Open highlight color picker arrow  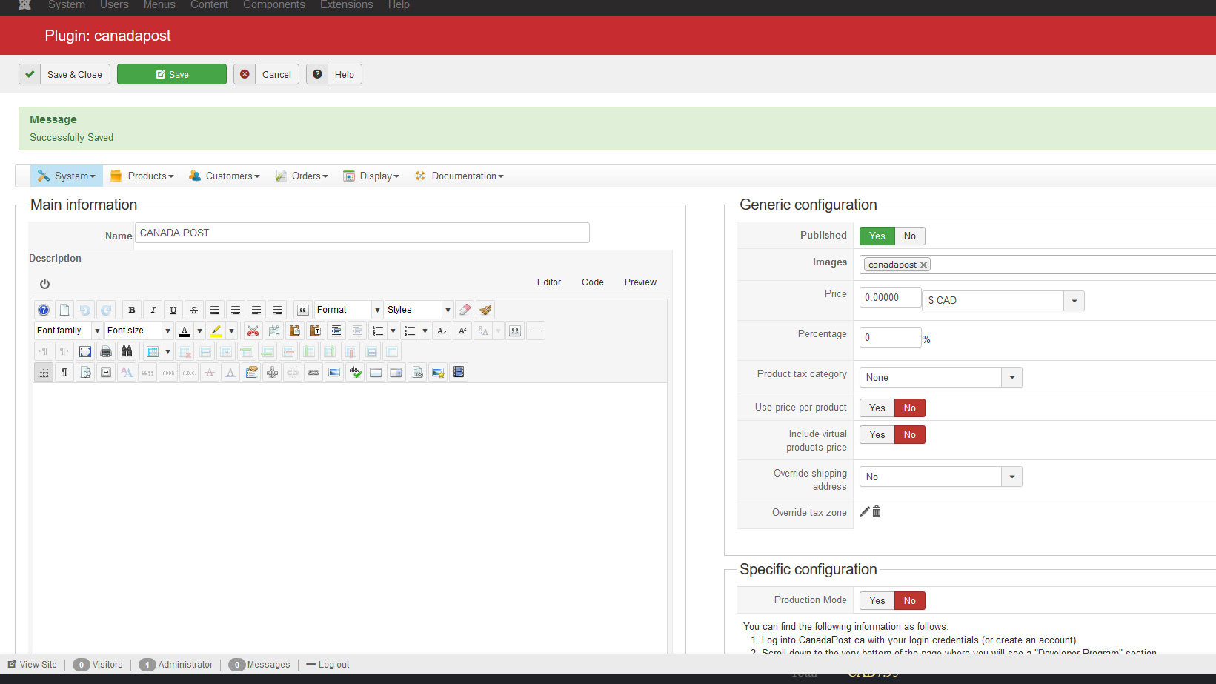point(232,331)
